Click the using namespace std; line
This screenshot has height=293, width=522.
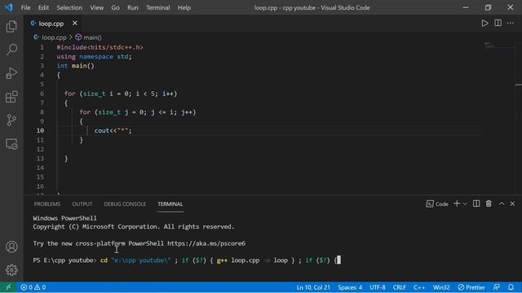click(94, 56)
